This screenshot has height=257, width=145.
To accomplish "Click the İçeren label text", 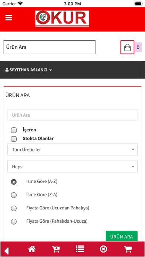I will pos(29,130).
